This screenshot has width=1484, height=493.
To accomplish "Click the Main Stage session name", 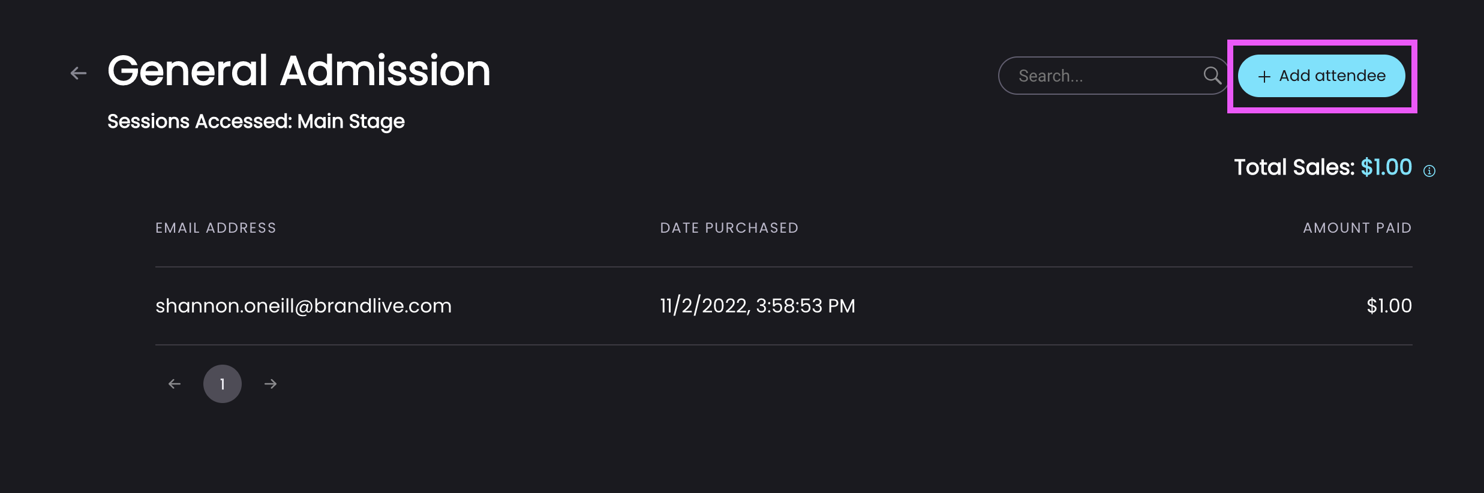I will (351, 121).
